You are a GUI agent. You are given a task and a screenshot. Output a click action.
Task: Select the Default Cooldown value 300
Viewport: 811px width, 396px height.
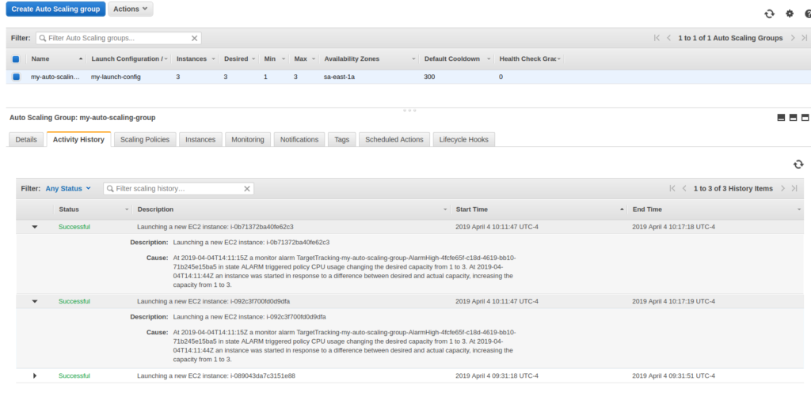(x=430, y=77)
